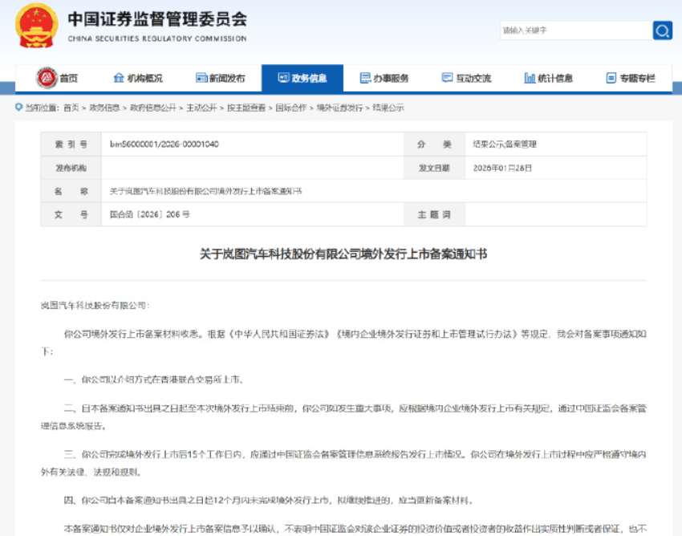Go to 政务信息 in the breadcrumb
This screenshot has height=536, width=682.
click(x=104, y=108)
